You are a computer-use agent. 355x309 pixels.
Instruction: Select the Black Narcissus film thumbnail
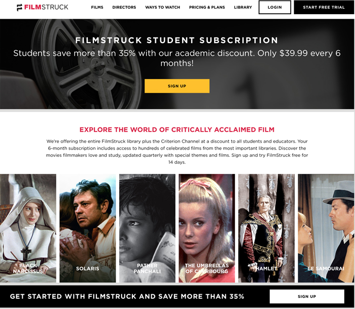coord(28,228)
